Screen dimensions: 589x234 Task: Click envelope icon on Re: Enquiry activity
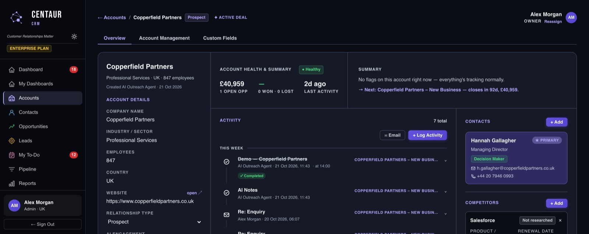point(226,215)
